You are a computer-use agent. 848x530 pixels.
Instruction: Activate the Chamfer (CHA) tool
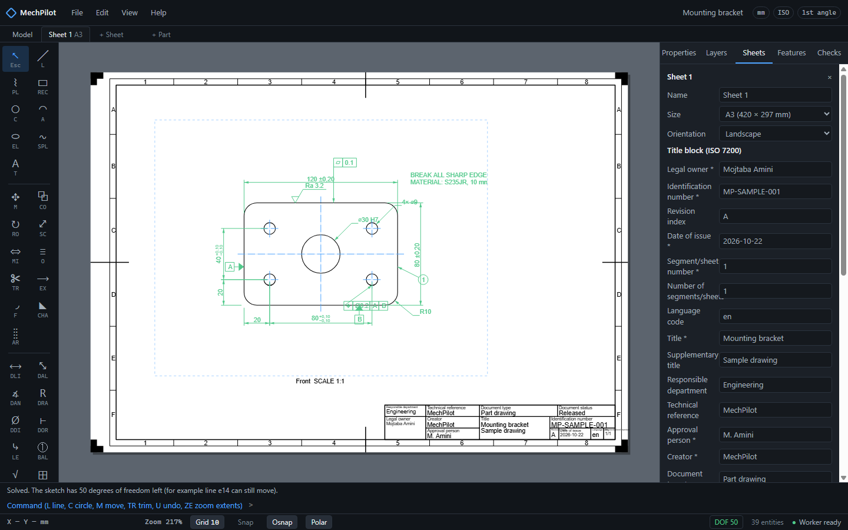click(43, 309)
